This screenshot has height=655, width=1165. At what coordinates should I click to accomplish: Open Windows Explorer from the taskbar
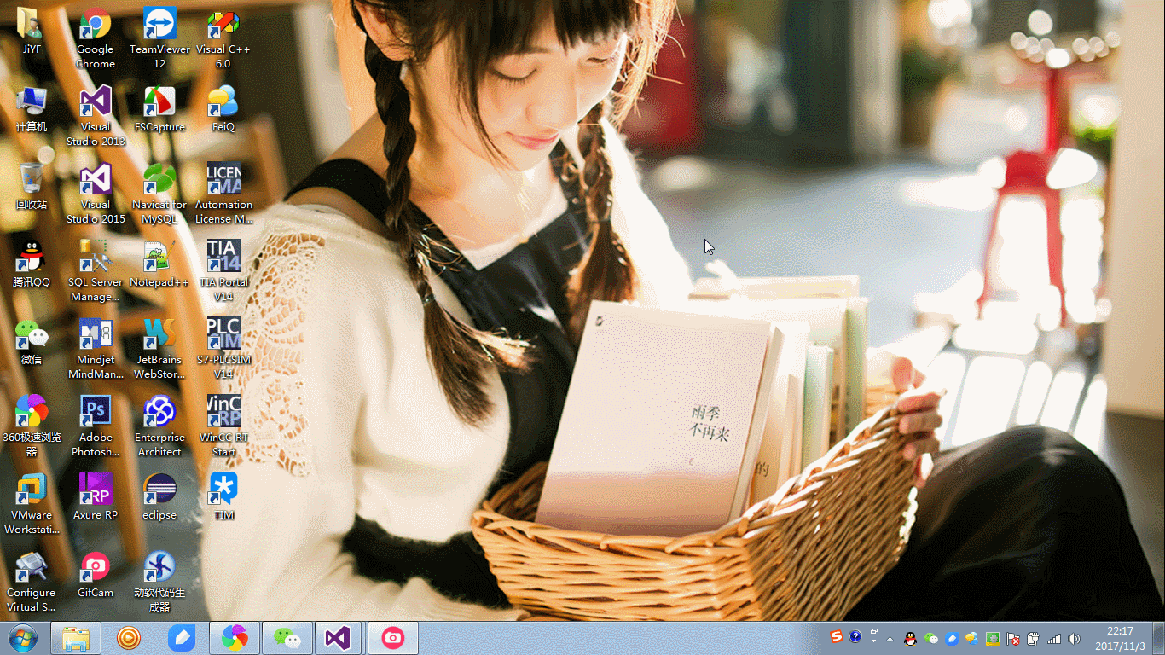click(x=76, y=638)
